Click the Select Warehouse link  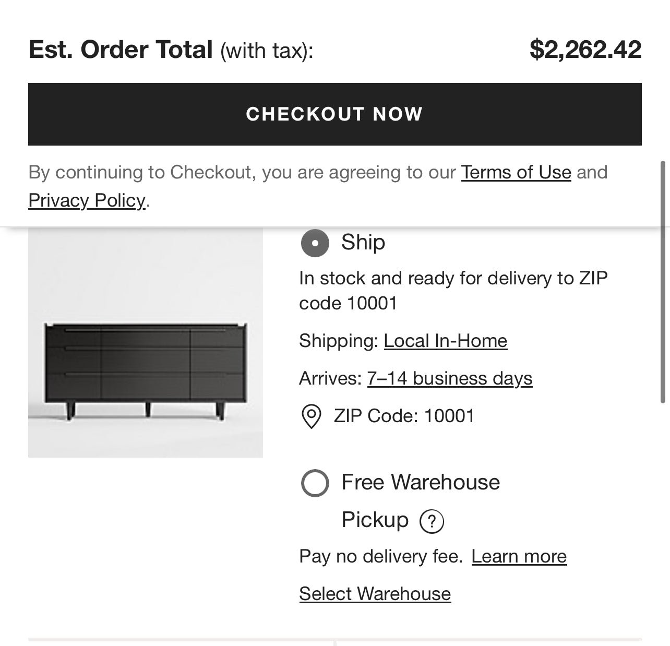(375, 594)
